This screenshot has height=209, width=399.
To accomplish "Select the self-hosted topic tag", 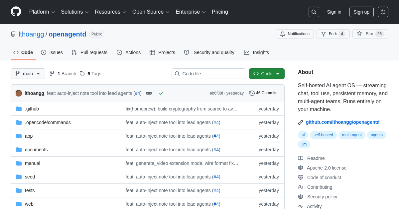I will coord(323,135).
